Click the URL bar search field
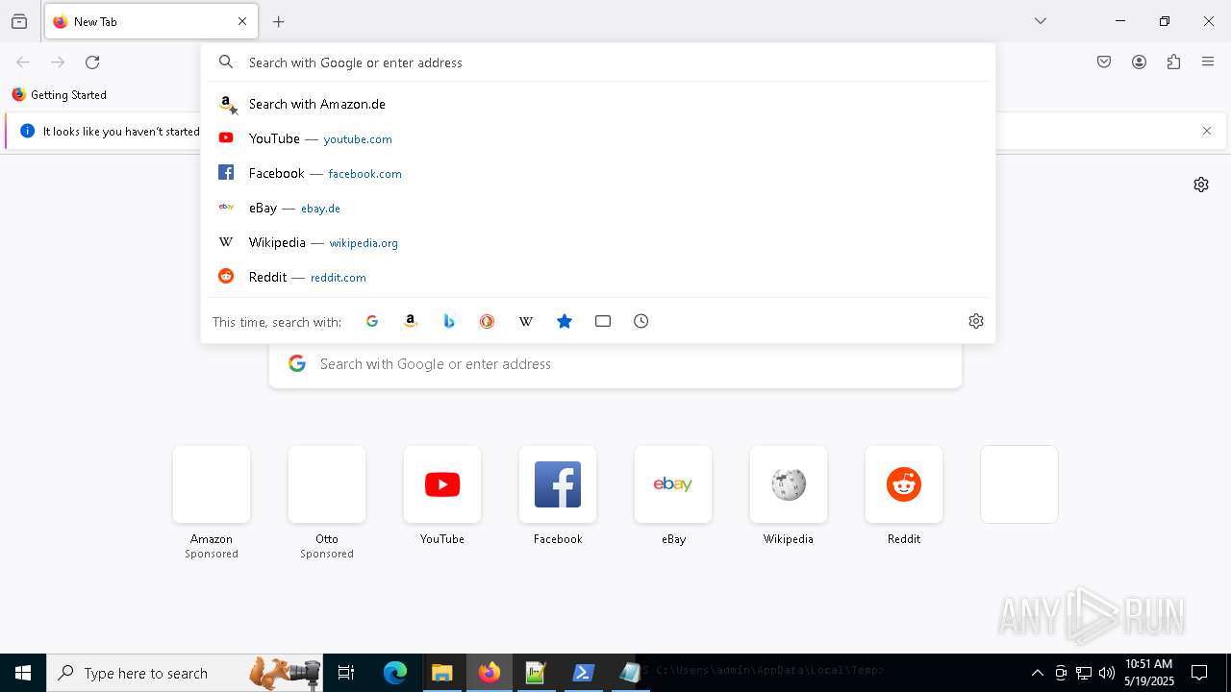 click(598, 62)
